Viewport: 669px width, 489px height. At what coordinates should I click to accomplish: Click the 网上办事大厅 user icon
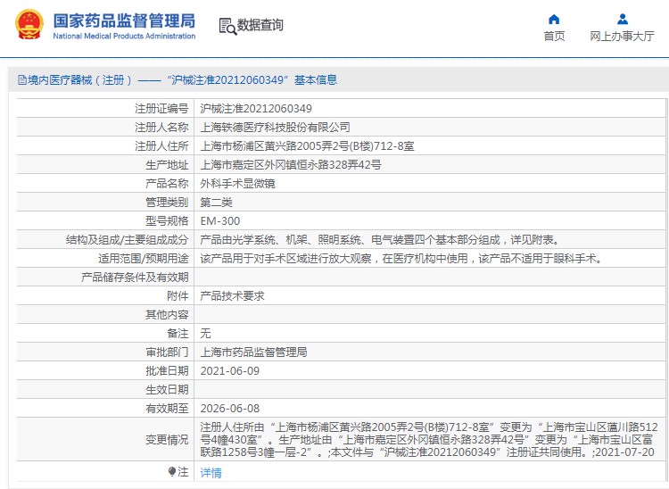pyautogui.click(x=623, y=20)
